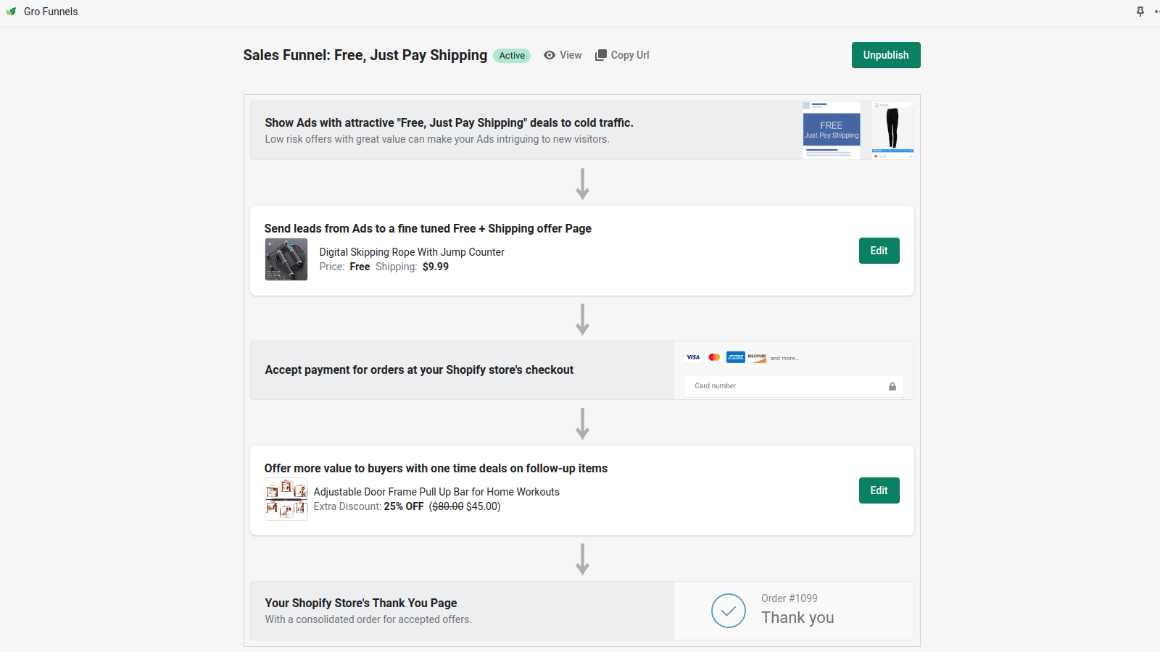
Task: Click the Unpublish button
Action: click(x=885, y=54)
